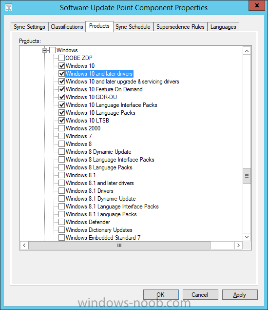Check Windows 8.1 Language Interface Packs
Viewport: 268px width, 310px height.
tap(61, 207)
